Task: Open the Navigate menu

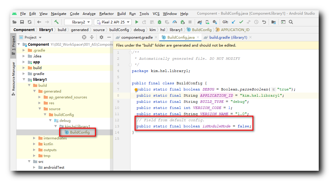Action: [x=59, y=13]
